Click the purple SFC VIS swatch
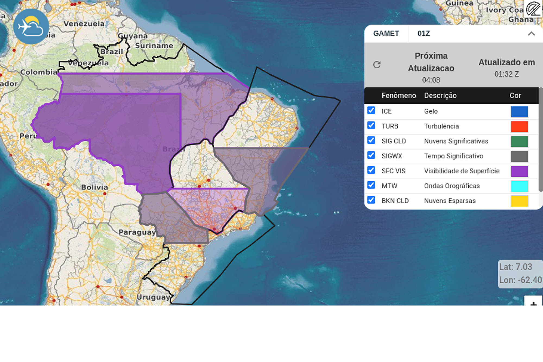This screenshot has width=543, height=362. tap(519, 171)
